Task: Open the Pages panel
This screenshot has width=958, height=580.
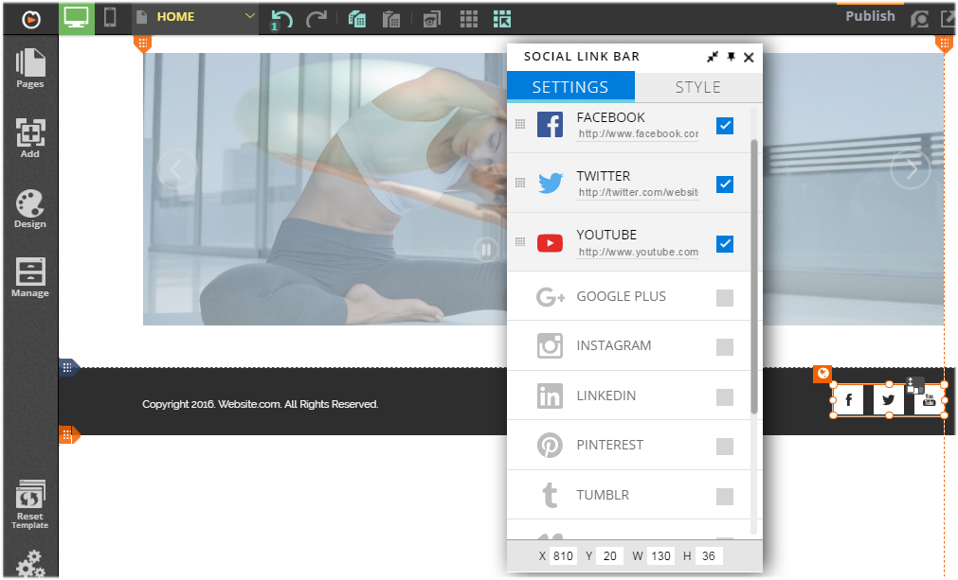Action: (x=29, y=68)
